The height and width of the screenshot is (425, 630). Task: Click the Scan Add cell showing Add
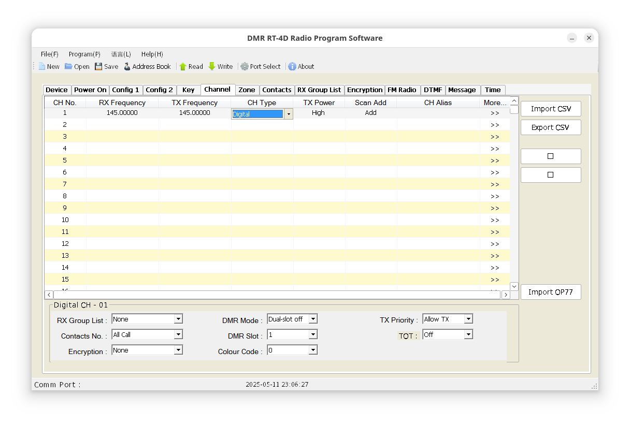point(371,113)
